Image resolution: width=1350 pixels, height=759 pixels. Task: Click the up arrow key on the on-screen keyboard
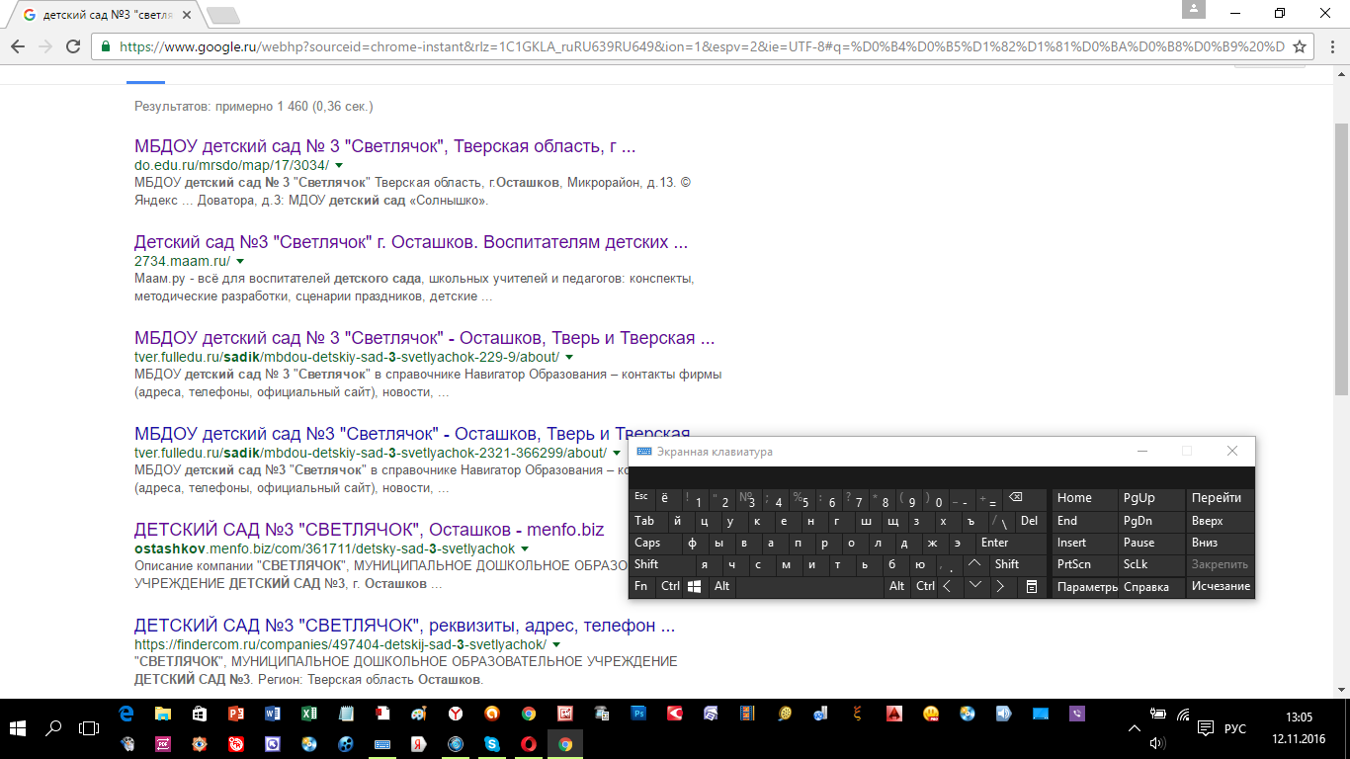975,564
